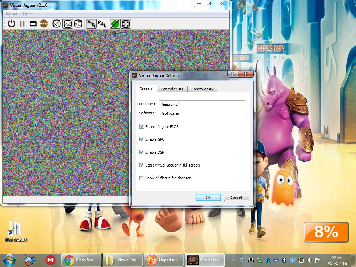The image size is (356, 267).
Task: Confirm settings with the OK button
Action: [x=208, y=197]
